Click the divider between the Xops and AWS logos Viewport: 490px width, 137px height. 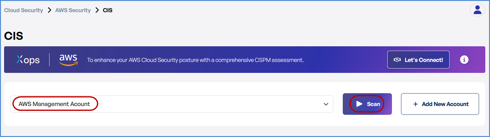pyautogui.click(x=50, y=60)
